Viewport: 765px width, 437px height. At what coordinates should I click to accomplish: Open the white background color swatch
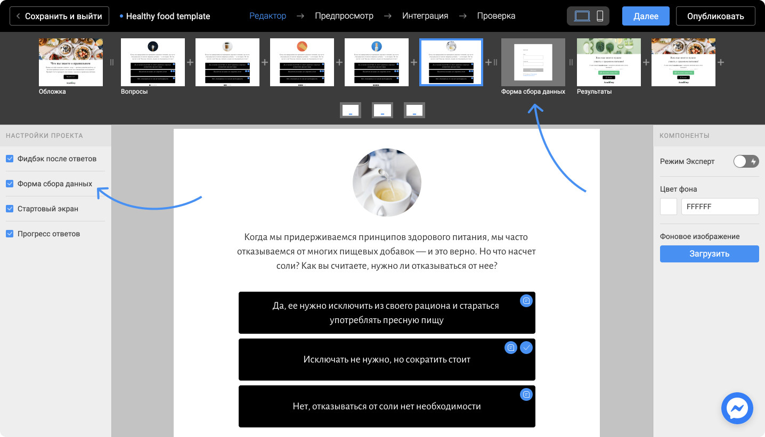tap(669, 207)
